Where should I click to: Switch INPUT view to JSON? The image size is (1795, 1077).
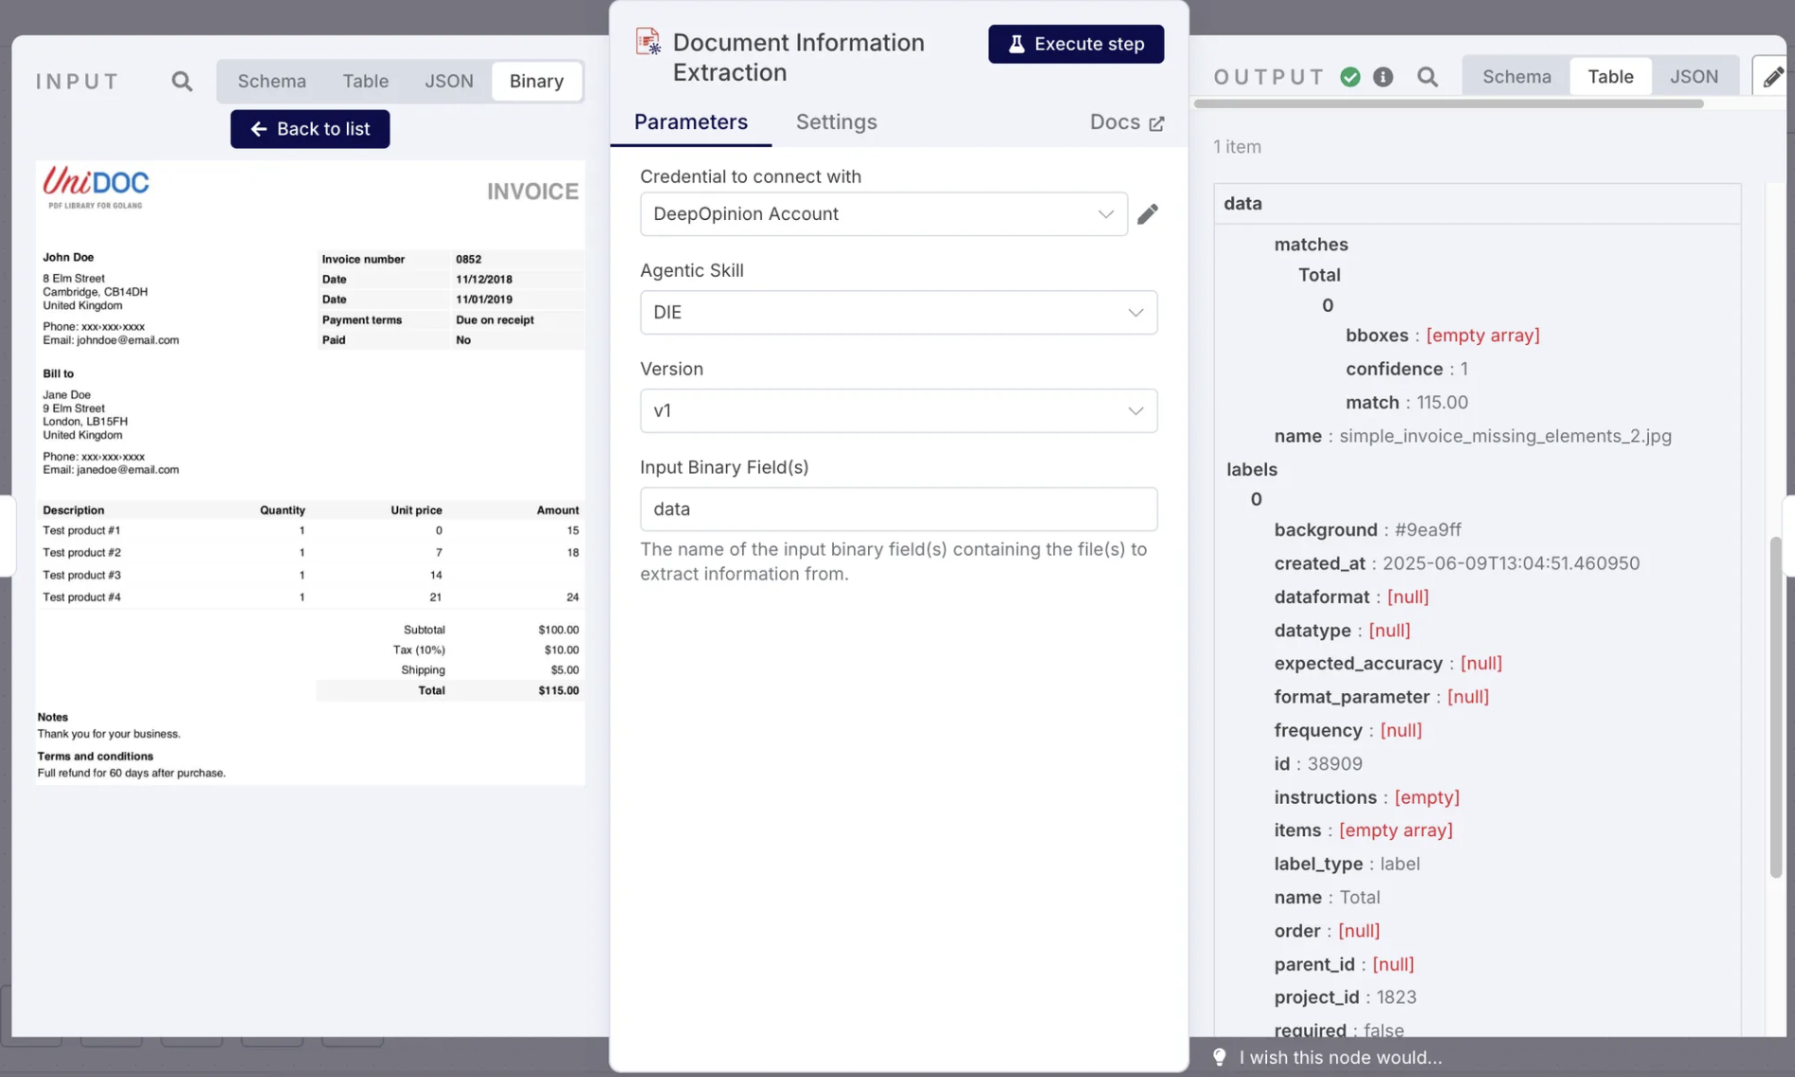449,82
